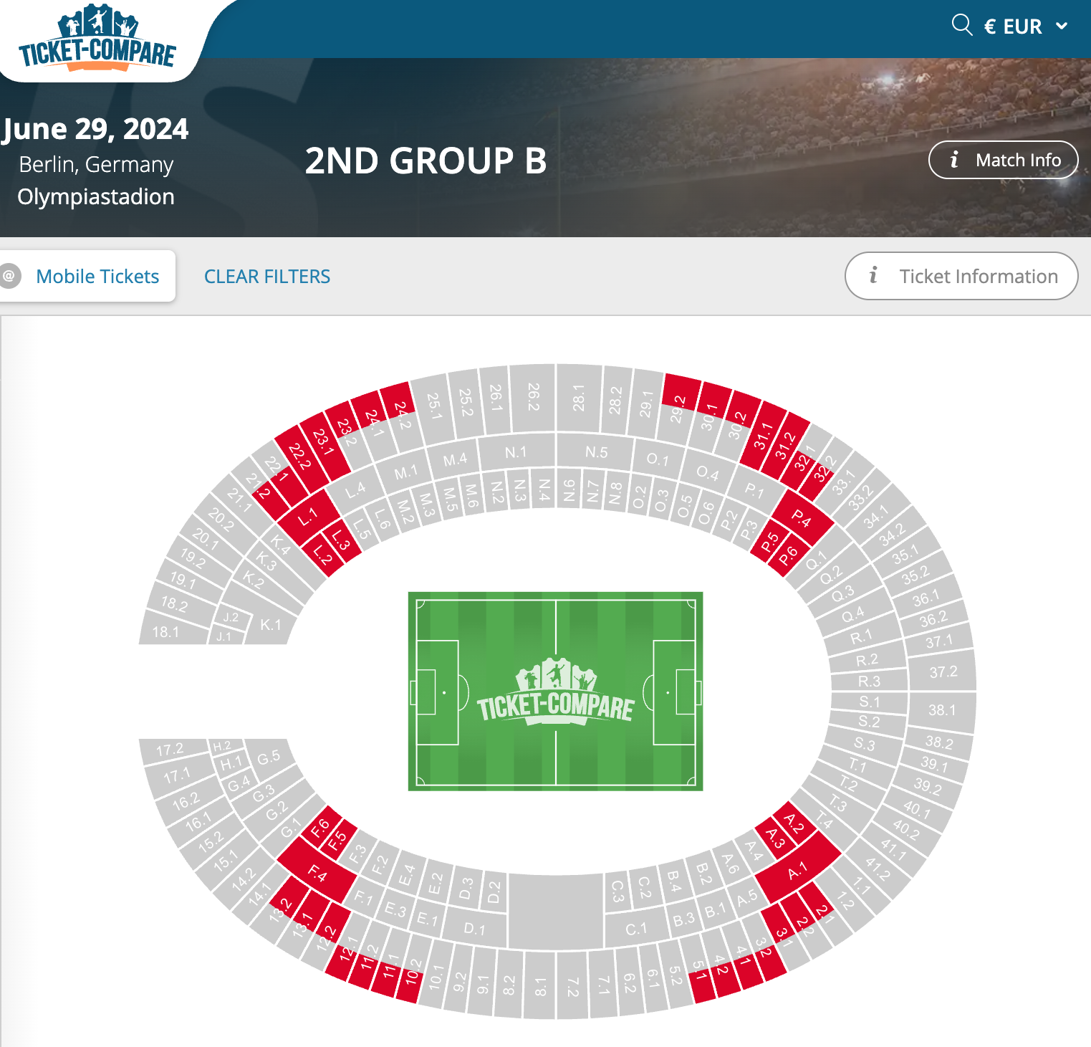Choose available section 22.2

[x=299, y=456]
